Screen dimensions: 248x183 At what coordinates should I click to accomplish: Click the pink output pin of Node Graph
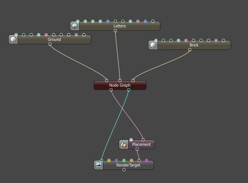tap(111, 90)
